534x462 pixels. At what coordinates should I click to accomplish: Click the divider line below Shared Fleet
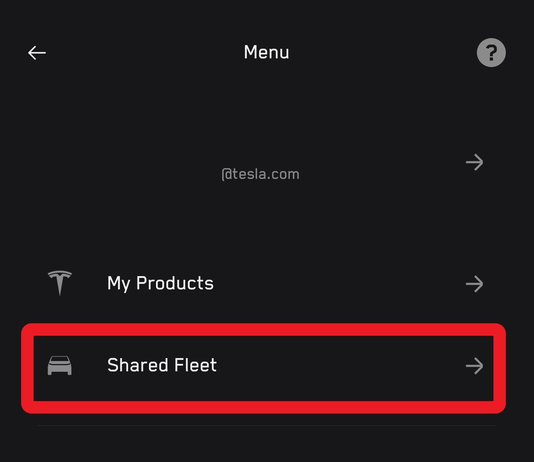click(x=267, y=425)
